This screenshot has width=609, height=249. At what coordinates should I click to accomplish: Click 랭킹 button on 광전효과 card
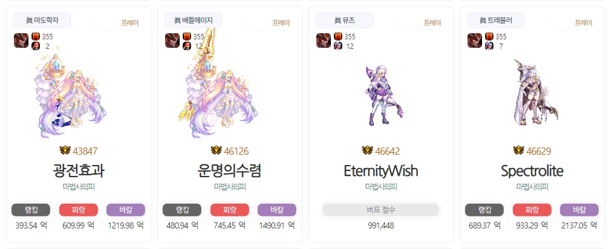pos(31,210)
